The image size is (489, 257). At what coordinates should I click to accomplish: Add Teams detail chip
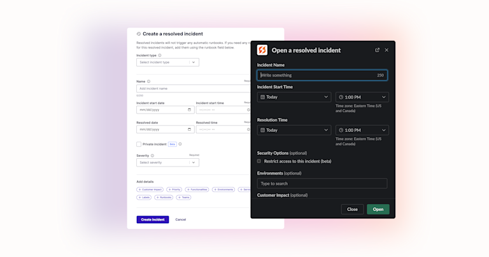183,197
